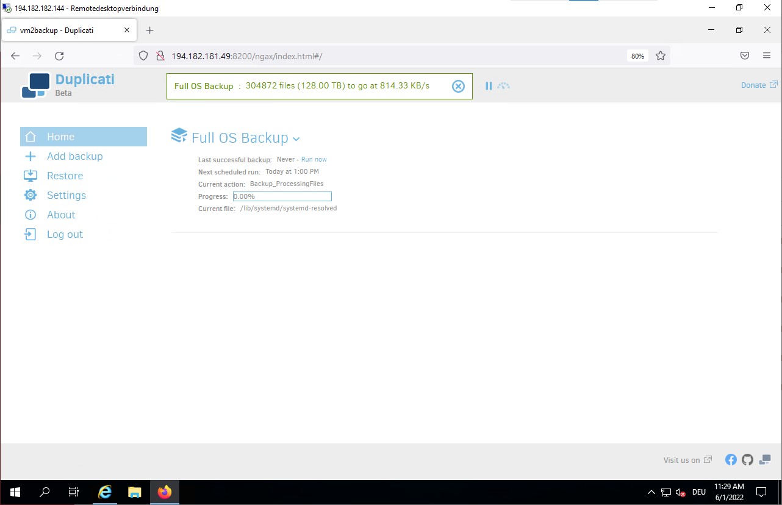Viewport: 782px width, 505px height.
Task: Click the Duplicati website icon in footer
Action: (x=765, y=460)
